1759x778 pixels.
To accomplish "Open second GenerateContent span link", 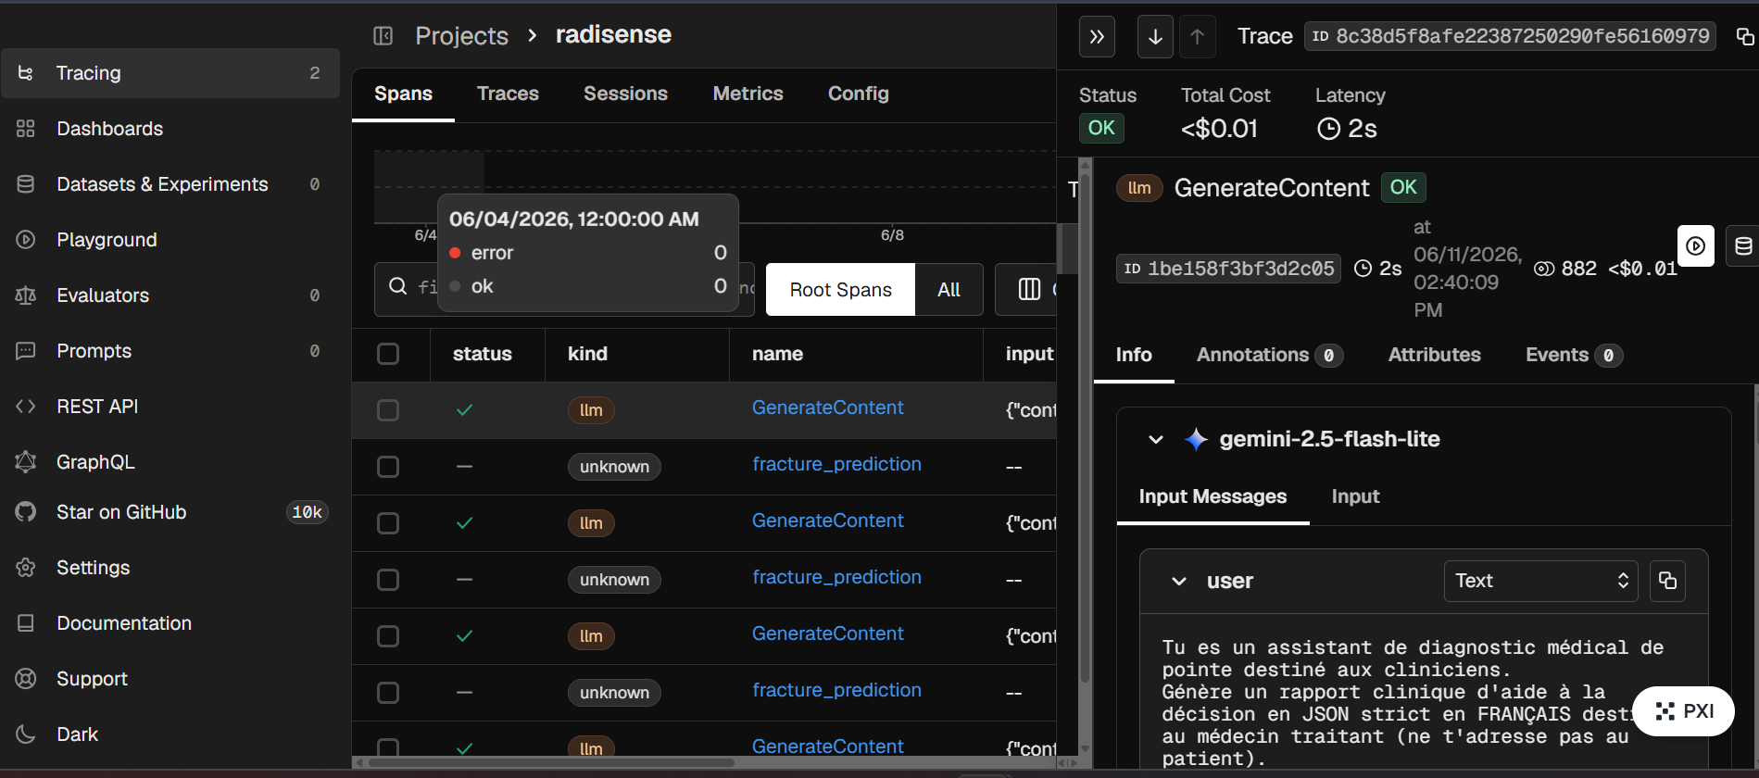I will click(x=827, y=521).
